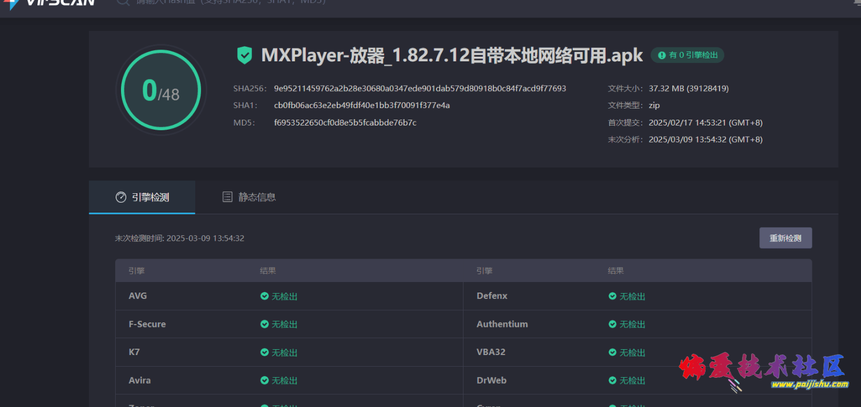
Task: Click the 0/48 detection score circle
Action: point(161,91)
